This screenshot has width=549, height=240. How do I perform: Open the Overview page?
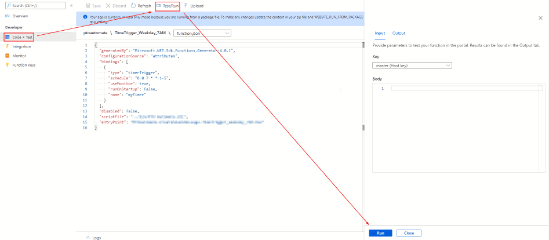[20, 16]
